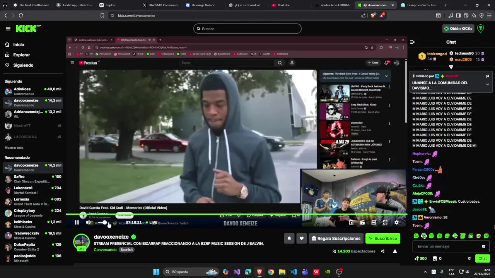
Task: Report stream with warning triangle icon
Action: click(x=395, y=251)
